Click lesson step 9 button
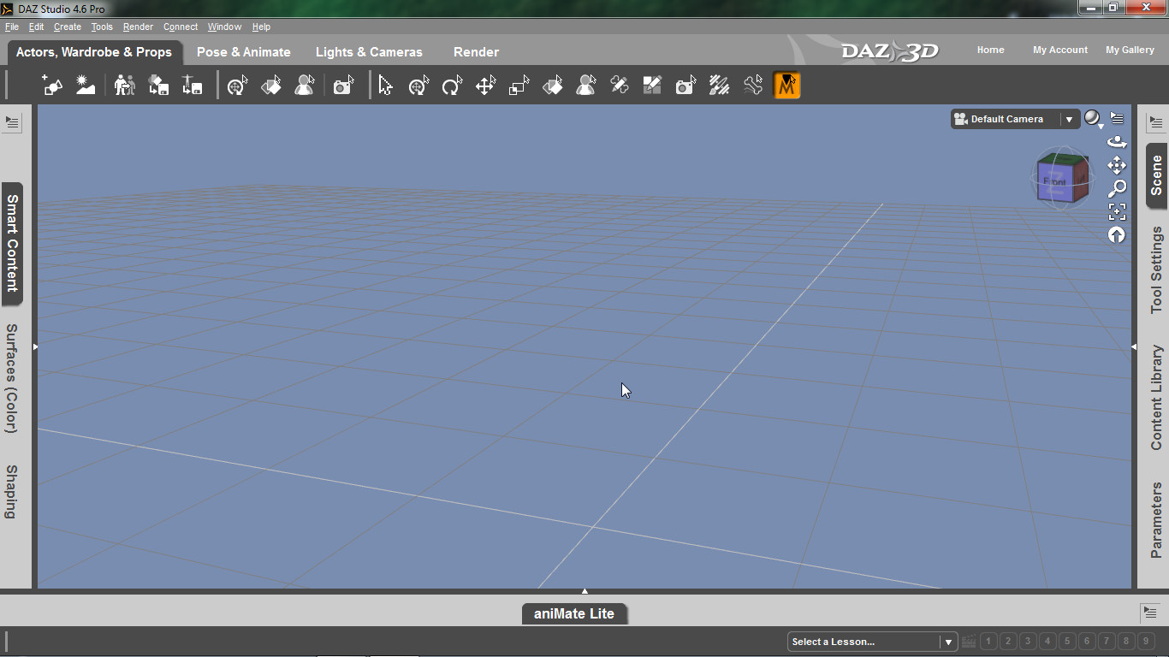This screenshot has width=1169, height=657. click(x=1146, y=641)
